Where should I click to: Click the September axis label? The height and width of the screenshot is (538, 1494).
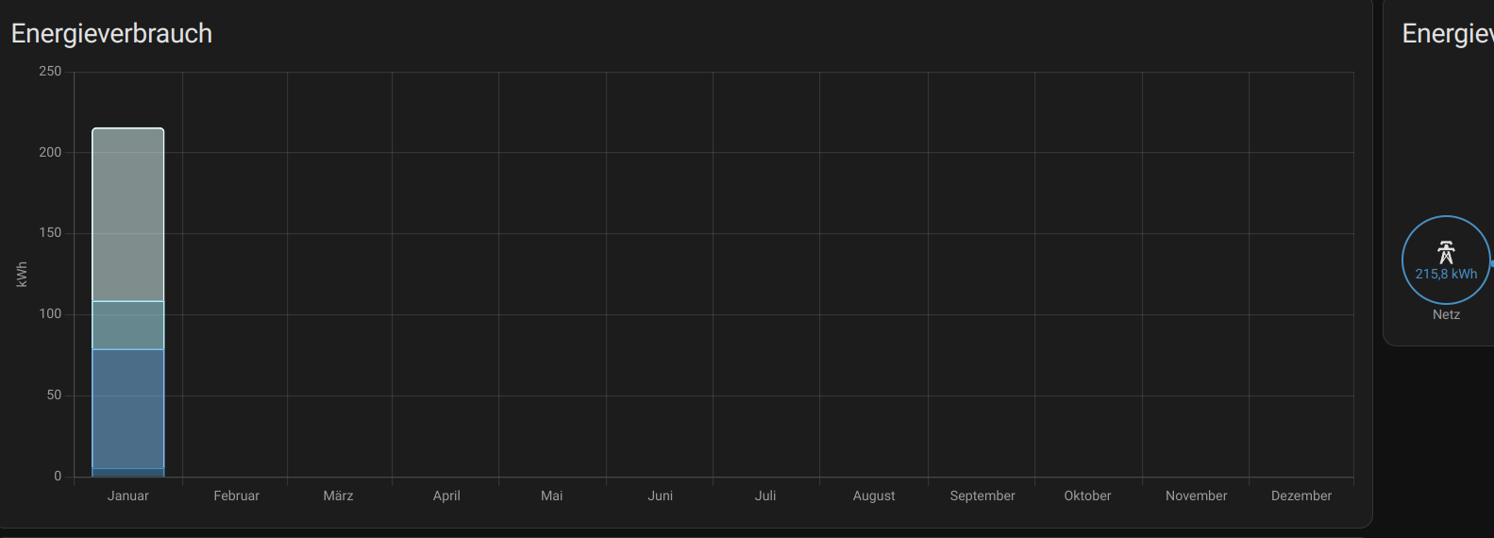[982, 496]
